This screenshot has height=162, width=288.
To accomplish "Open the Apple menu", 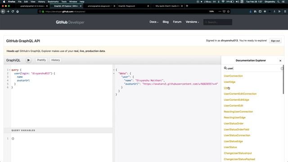I will tap(4, 2).
